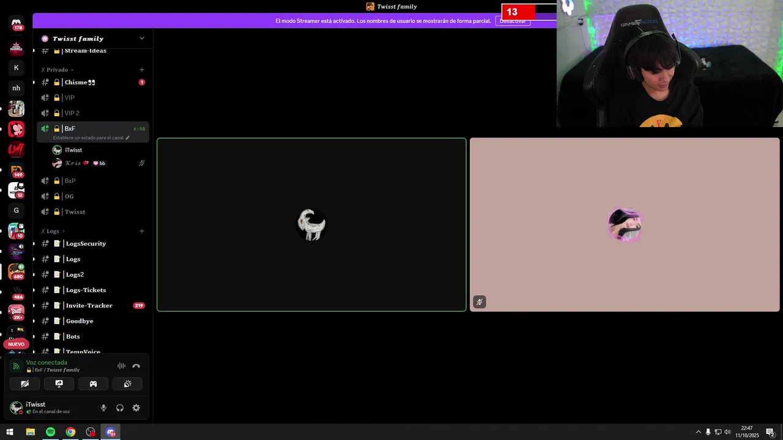
Task: Open the Goodbye channel
Action: pyautogui.click(x=93, y=321)
